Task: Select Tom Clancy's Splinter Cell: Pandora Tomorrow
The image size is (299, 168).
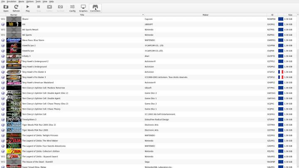Action: click(x=44, y=88)
